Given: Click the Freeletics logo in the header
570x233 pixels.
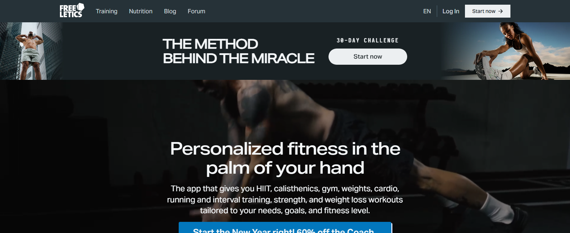Looking at the screenshot, I should (x=72, y=11).
